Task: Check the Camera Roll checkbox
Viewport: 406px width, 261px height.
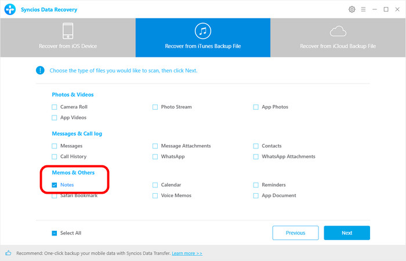Action: pyautogui.click(x=54, y=107)
